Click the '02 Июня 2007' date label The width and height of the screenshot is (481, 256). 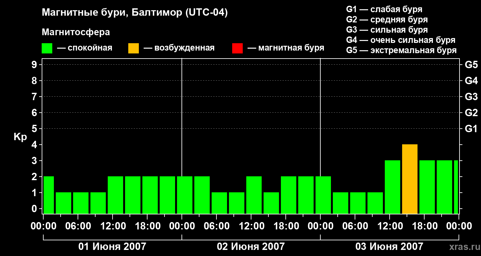(251, 246)
